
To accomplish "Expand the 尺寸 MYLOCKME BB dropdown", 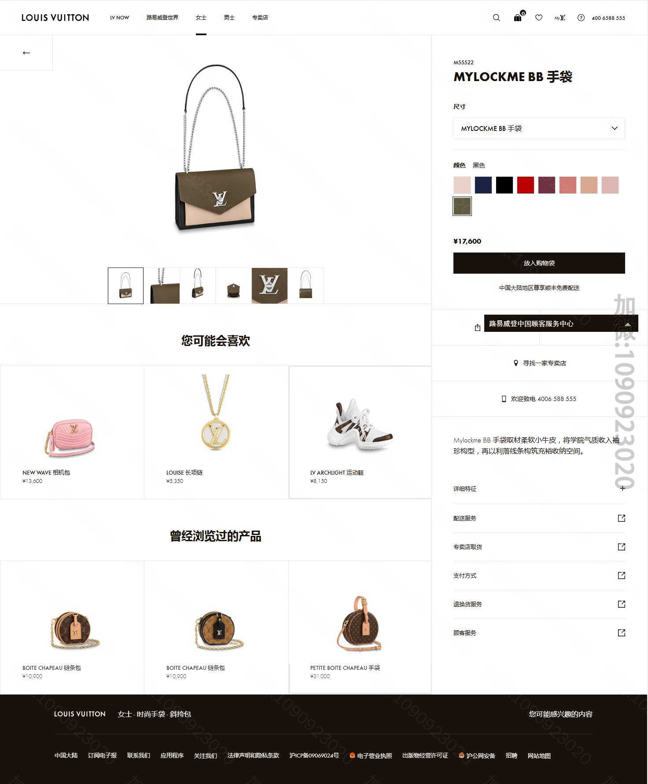I will point(539,128).
